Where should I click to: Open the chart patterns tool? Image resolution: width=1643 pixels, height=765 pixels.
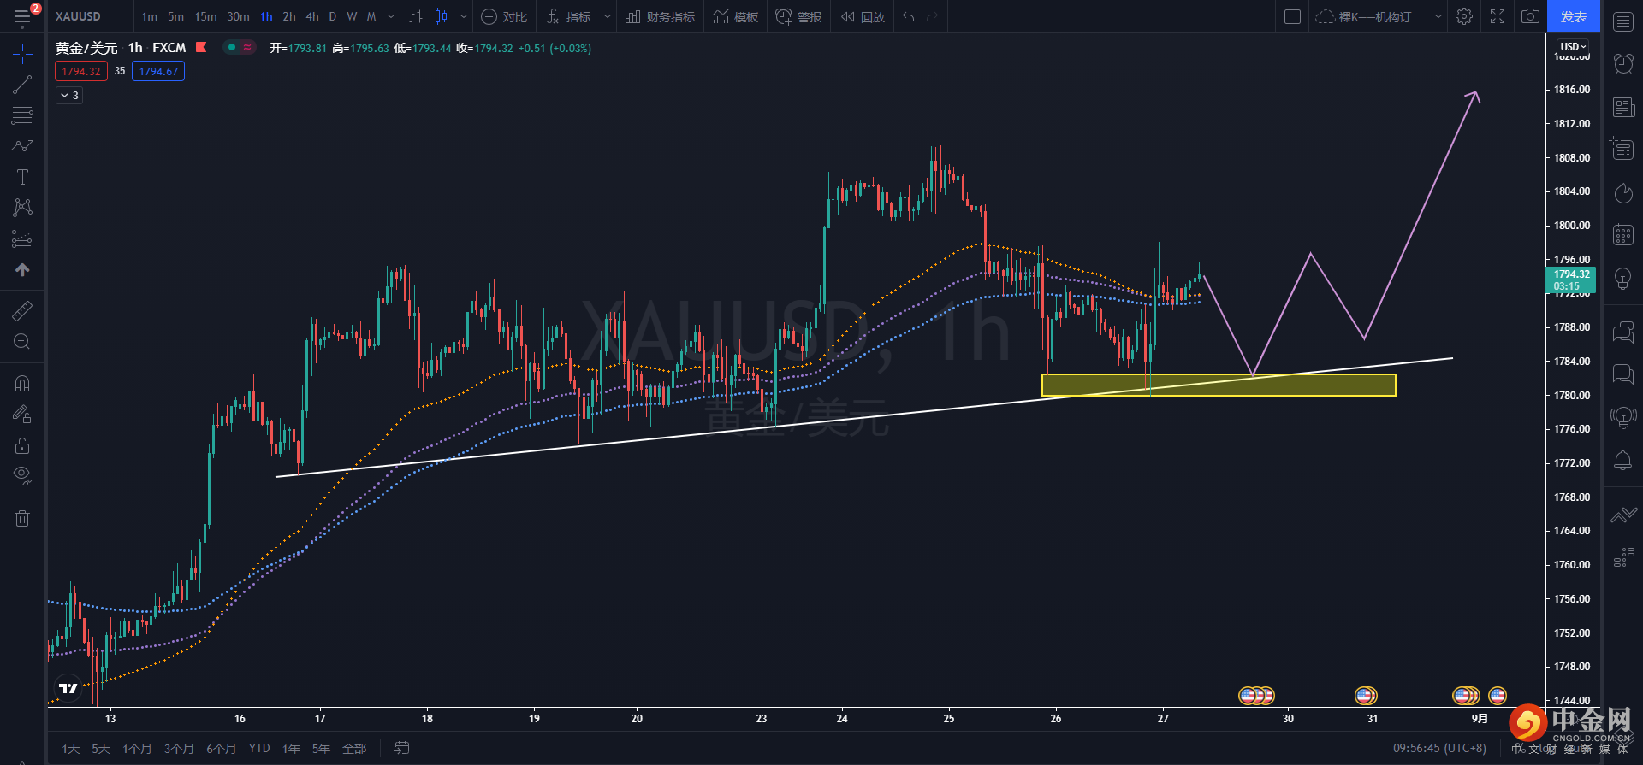tap(22, 208)
